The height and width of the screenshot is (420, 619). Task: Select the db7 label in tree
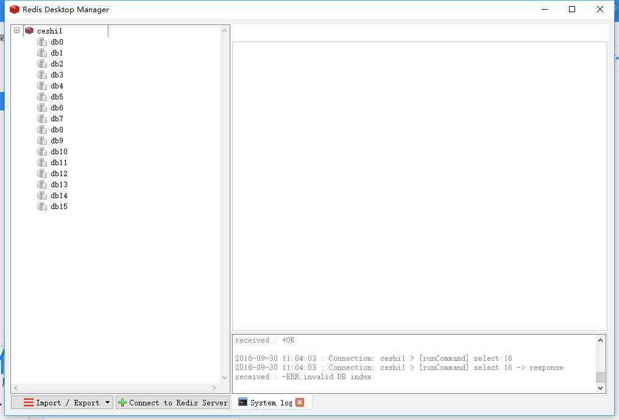57,118
